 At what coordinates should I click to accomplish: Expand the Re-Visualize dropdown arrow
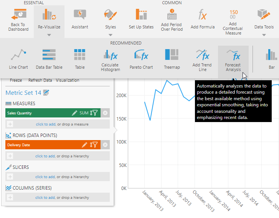point(49,35)
